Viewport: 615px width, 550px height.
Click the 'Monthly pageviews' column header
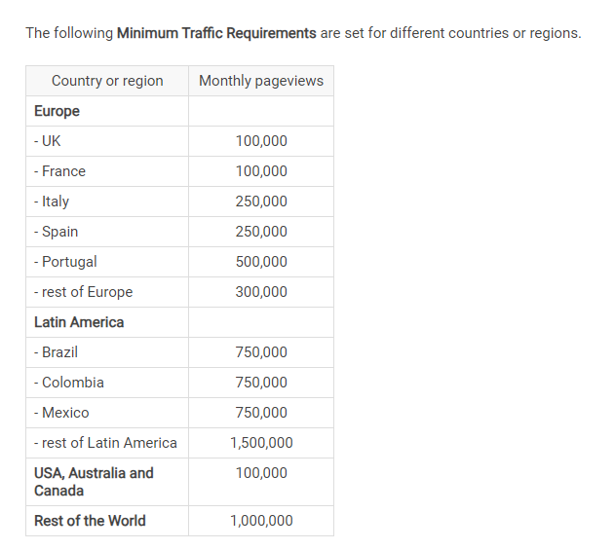[x=261, y=81]
